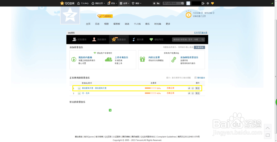The image size is (277, 142).
Task: Click the logout arrow icon
Action: pos(203,3)
